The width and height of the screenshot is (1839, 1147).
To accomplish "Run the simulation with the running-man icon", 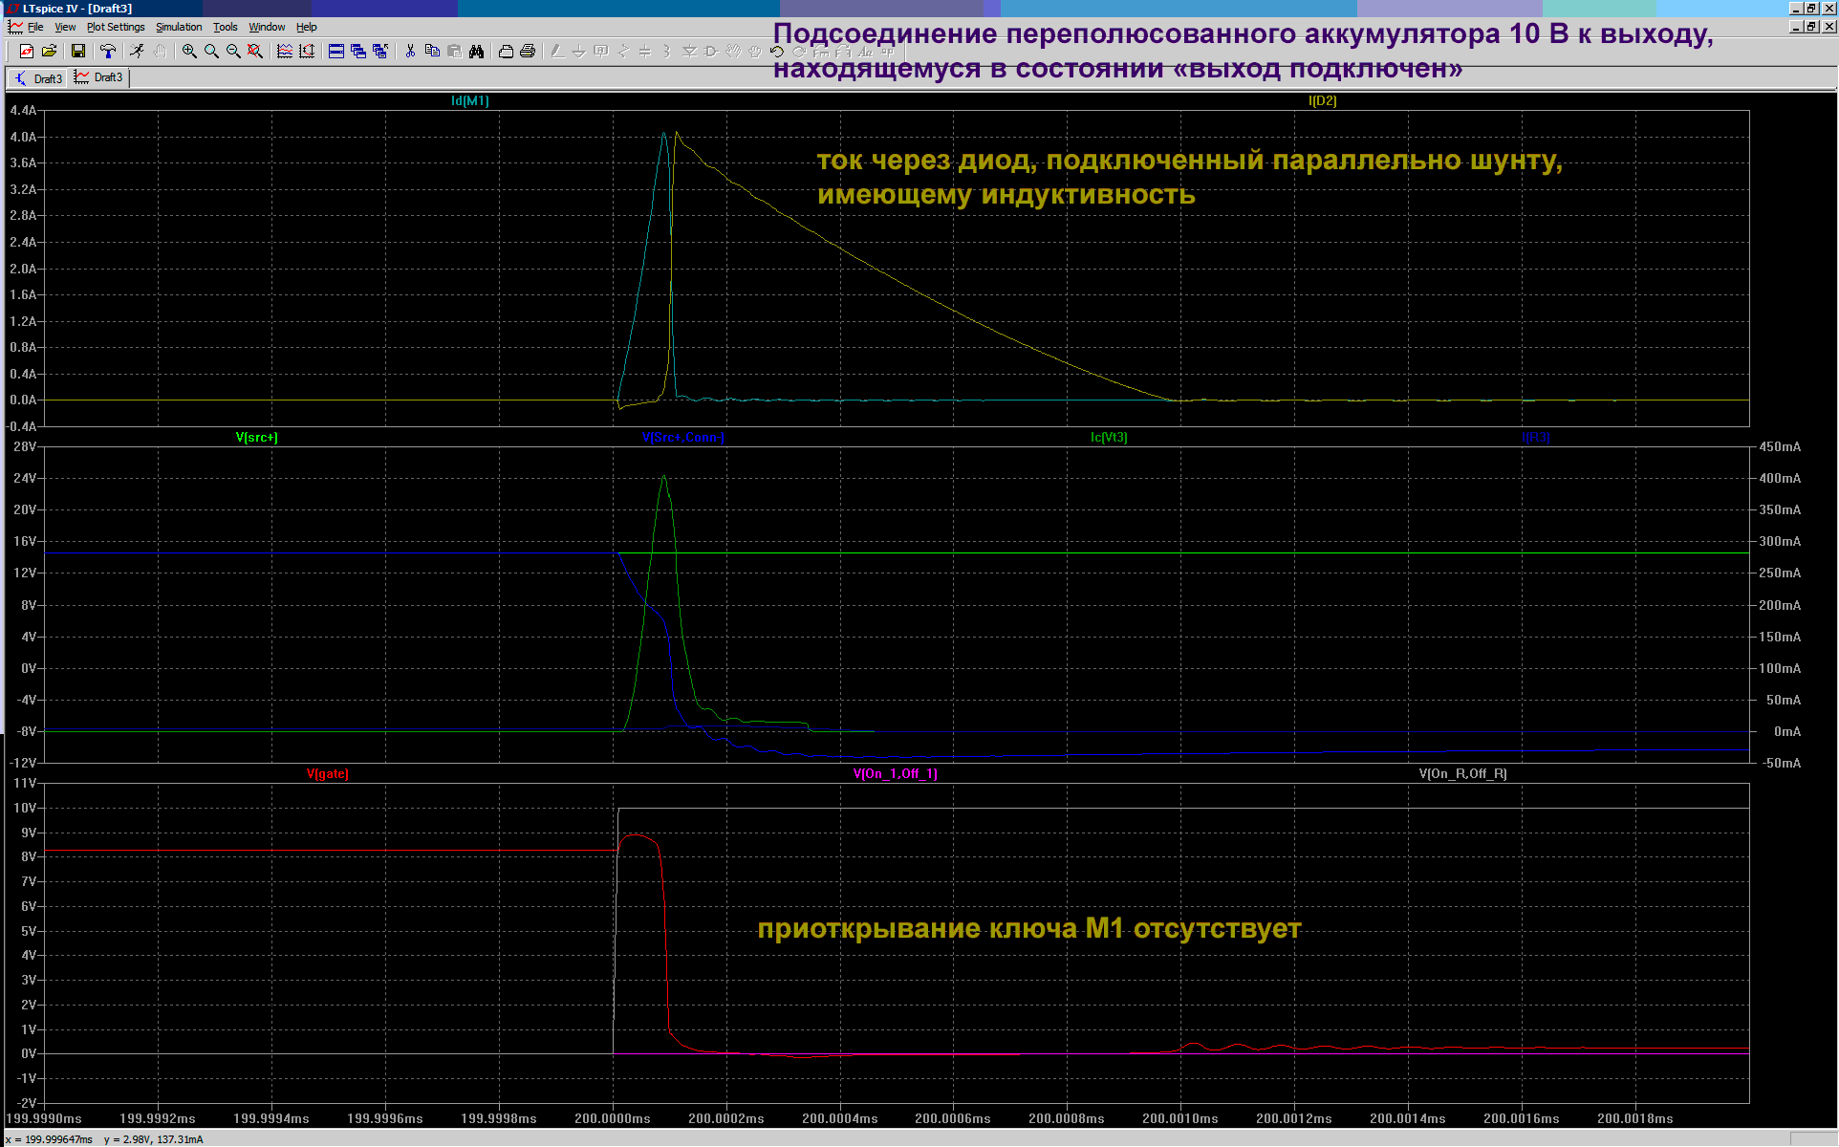I will (138, 51).
